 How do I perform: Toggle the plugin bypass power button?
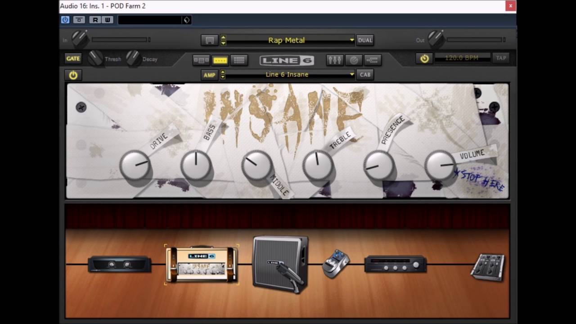(x=65, y=20)
